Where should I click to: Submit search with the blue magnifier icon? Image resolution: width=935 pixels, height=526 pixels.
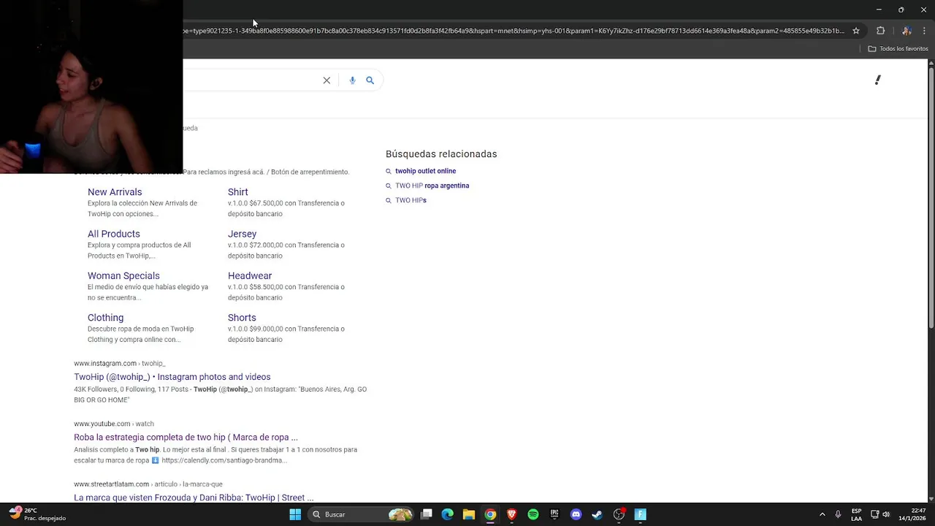tap(370, 80)
